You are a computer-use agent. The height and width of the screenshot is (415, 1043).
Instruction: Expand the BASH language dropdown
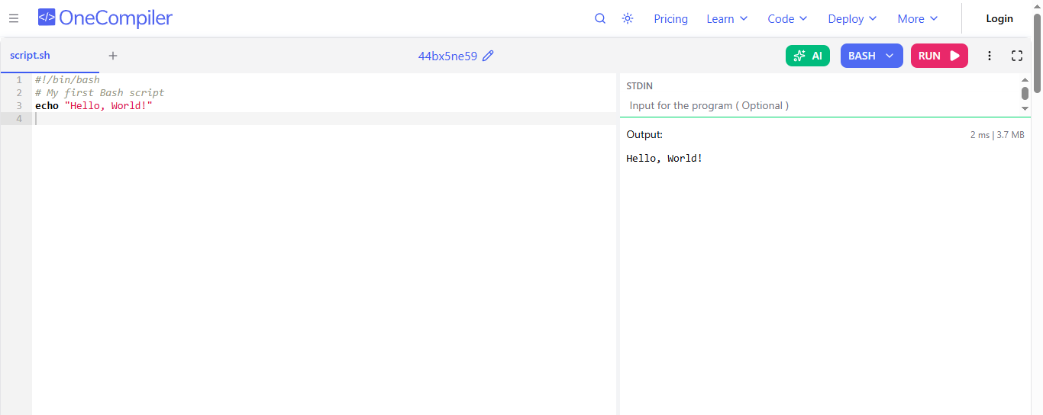(871, 56)
